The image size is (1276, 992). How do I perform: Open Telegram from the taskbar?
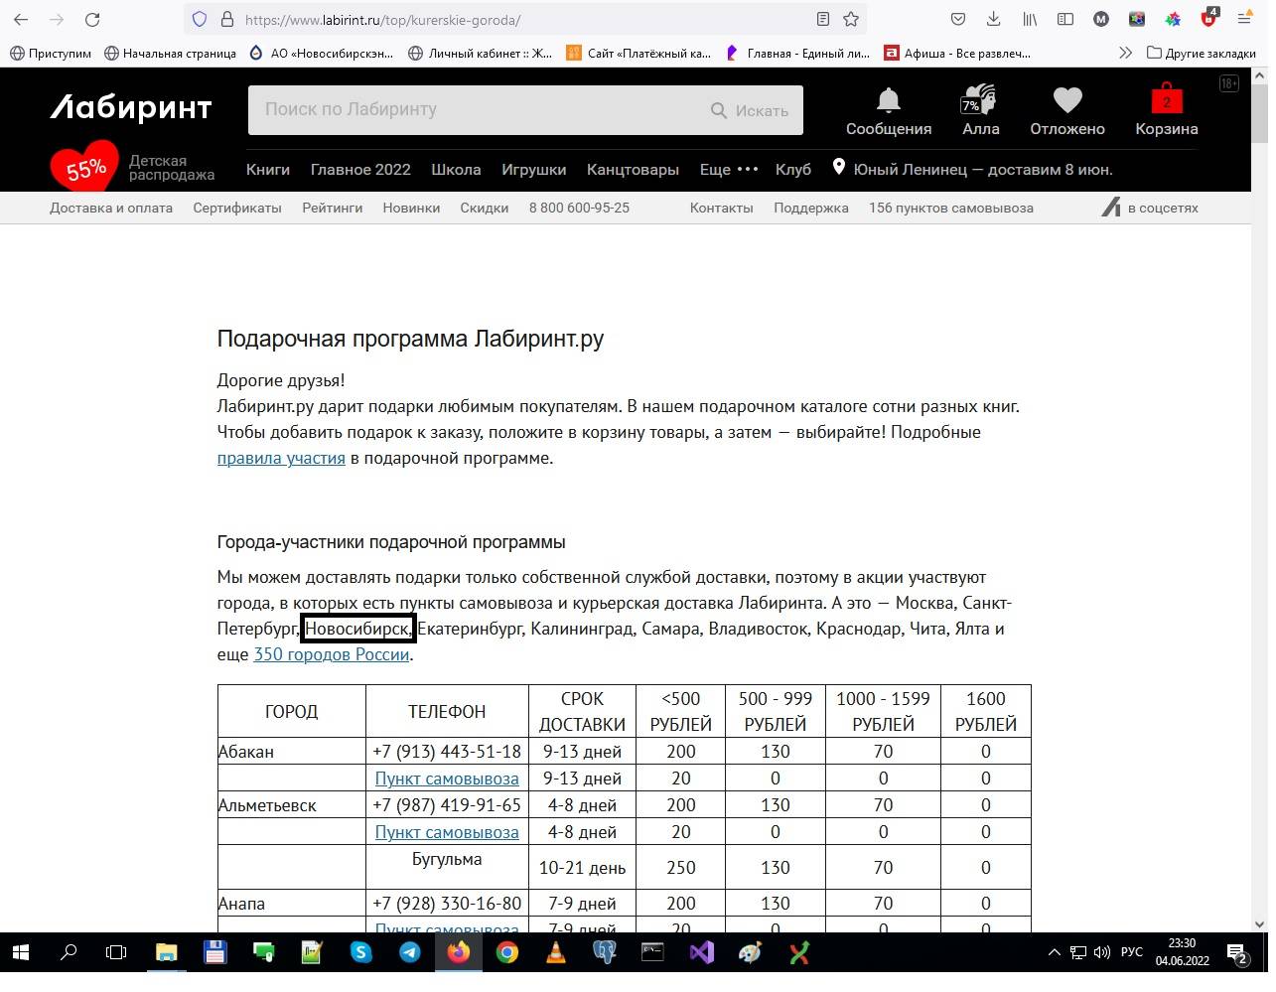coord(409,953)
